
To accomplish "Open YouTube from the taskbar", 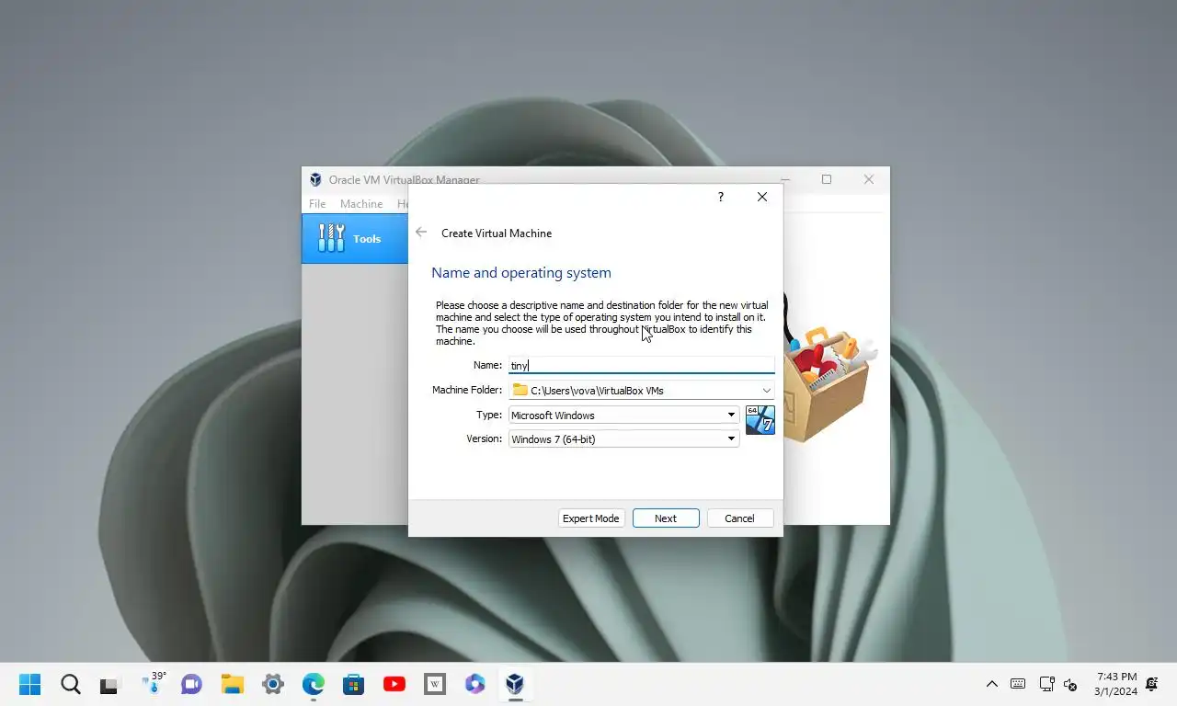I will pos(394,684).
